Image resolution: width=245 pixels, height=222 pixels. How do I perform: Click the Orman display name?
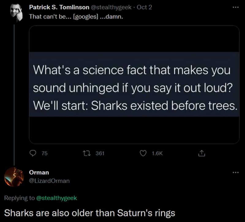[x=39, y=172]
